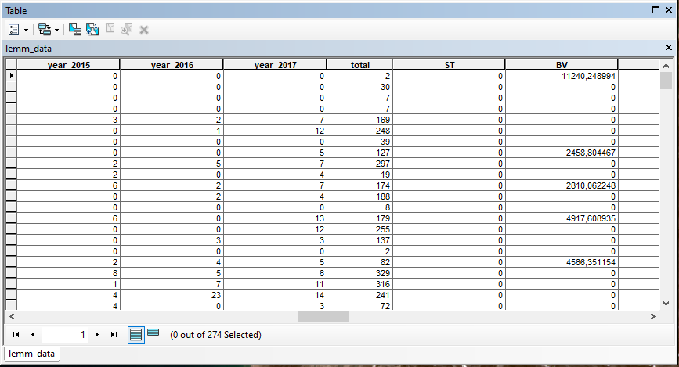Click the total cell 82

[x=359, y=262]
